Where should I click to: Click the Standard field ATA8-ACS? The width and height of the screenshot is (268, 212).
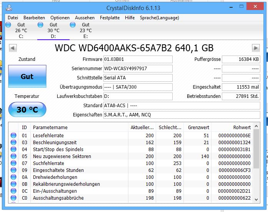coord(182,106)
